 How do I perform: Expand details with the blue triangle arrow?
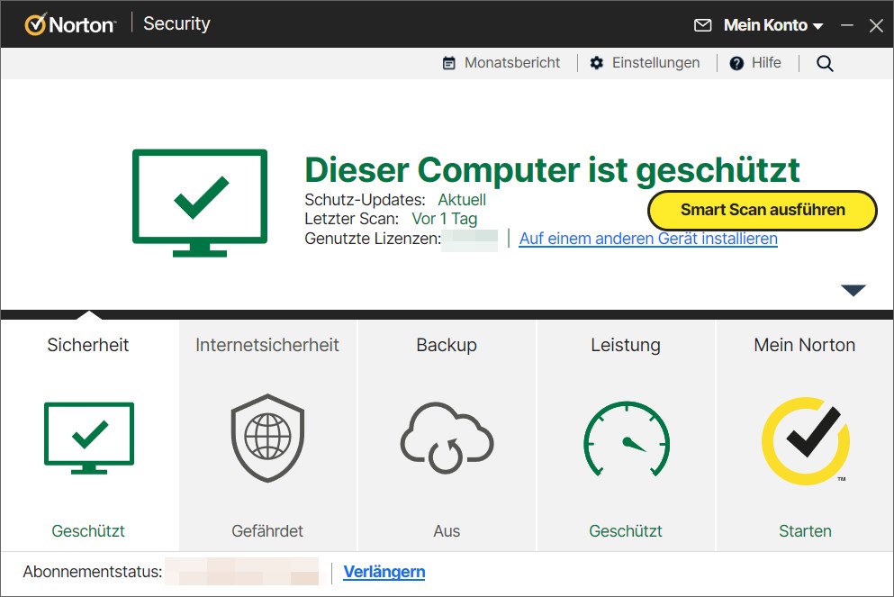pos(853,290)
